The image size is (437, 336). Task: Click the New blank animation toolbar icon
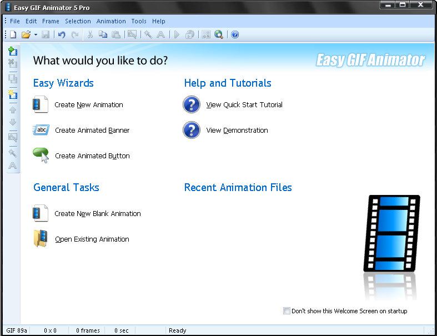point(13,34)
